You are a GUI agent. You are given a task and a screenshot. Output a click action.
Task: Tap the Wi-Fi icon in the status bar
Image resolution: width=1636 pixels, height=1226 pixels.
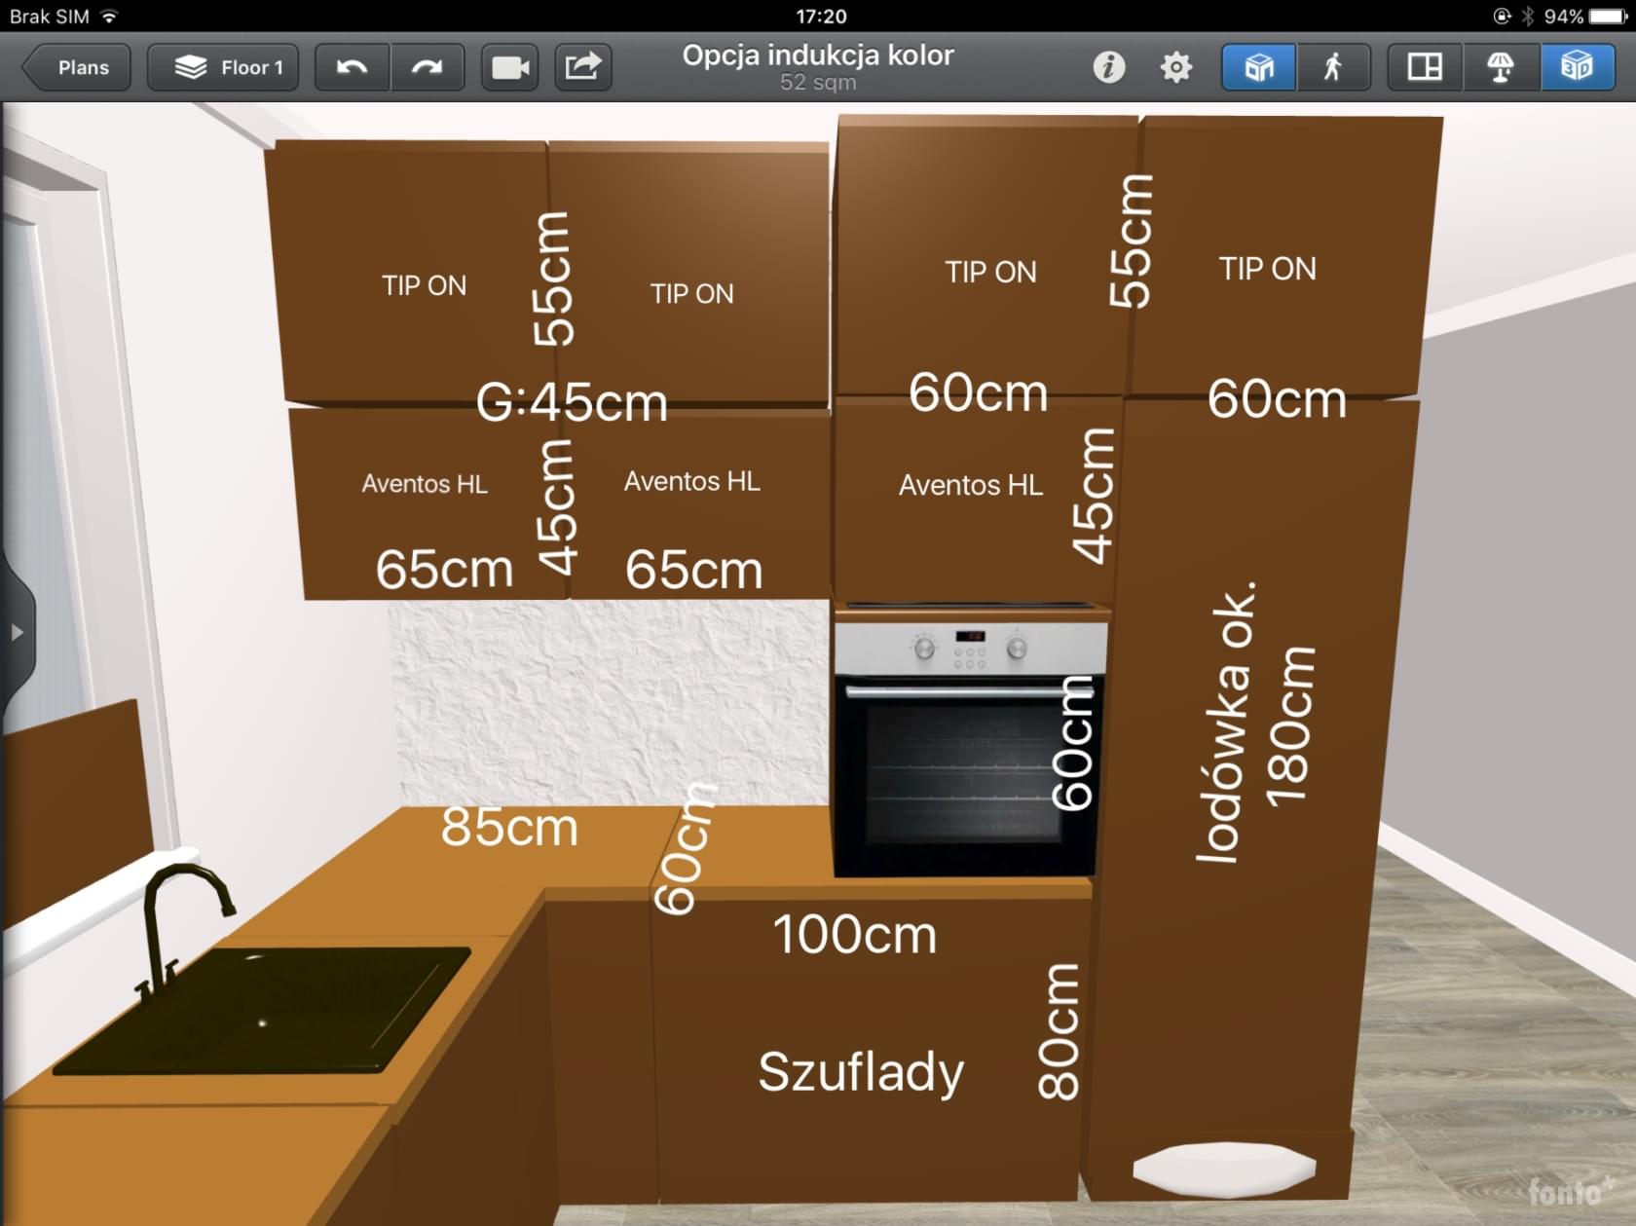pos(110,16)
